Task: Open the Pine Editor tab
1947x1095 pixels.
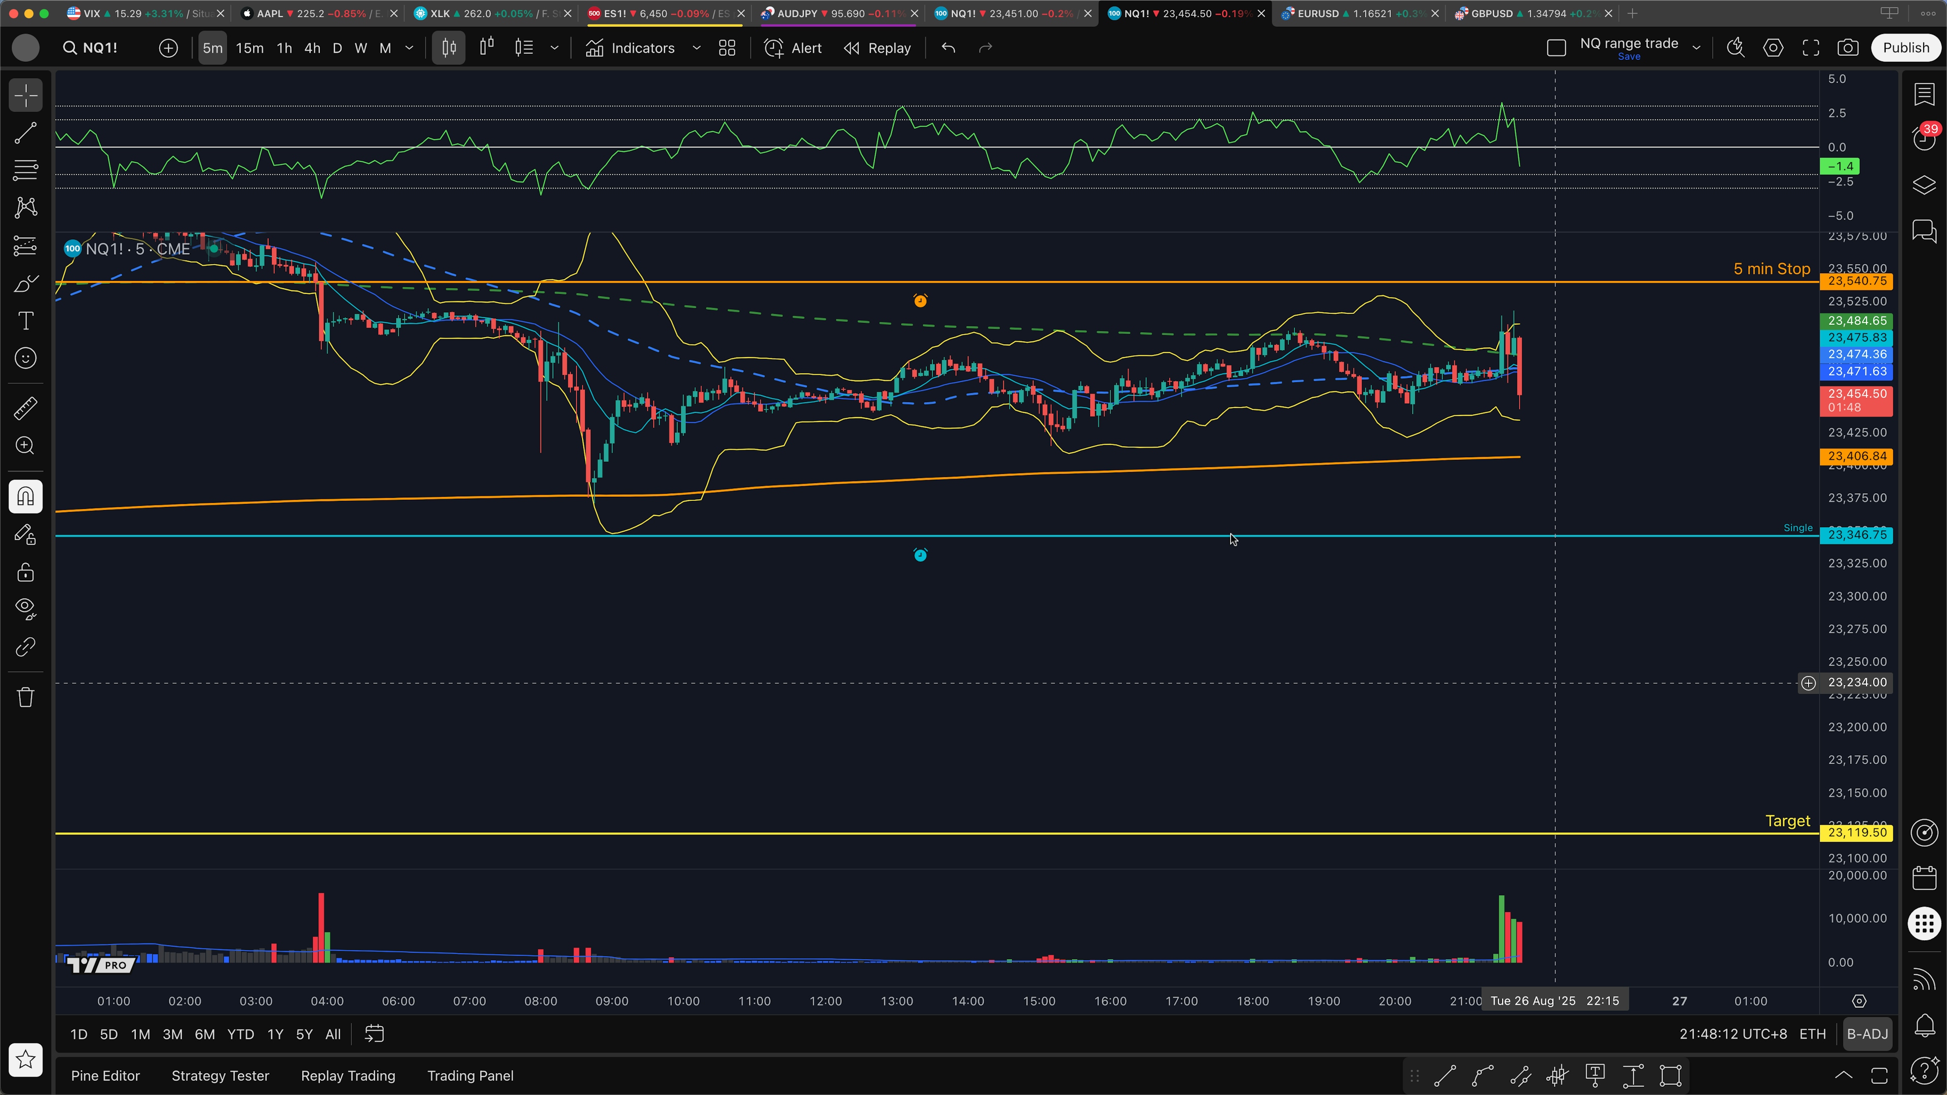Action: coord(105,1075)
